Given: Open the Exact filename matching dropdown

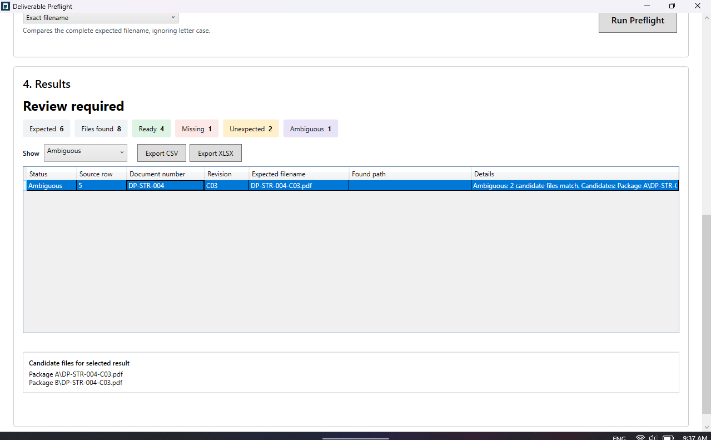Looking at the screenshot, I should 101,18.
